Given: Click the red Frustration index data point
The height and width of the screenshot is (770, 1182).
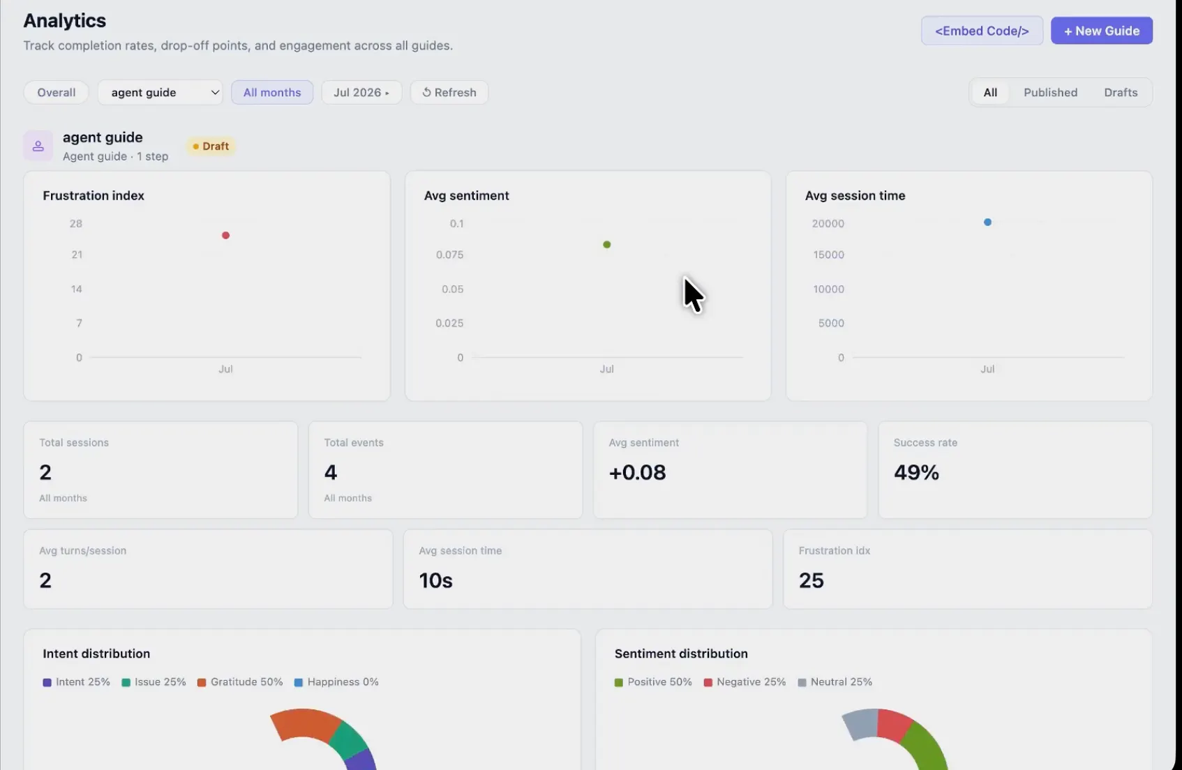Looking at the screenshot, I should (225, 235).
